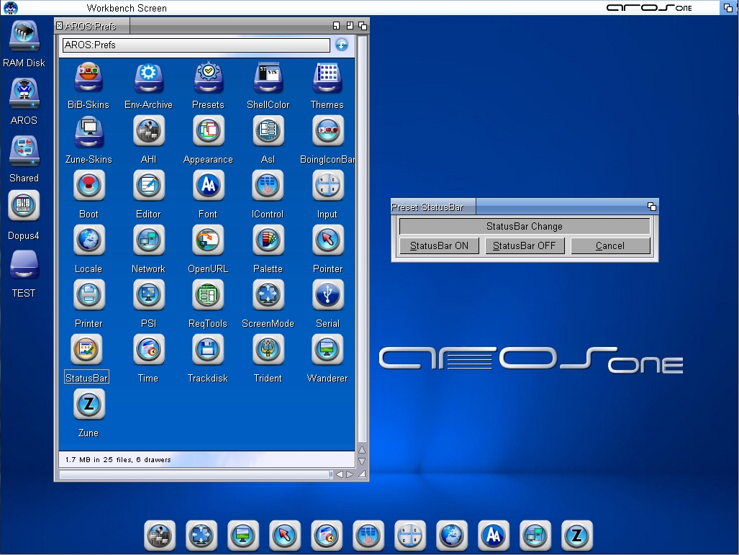This screenshot has height=555, width=739.
Task: Select the Dopus4 desktop icon
Action: click(x=24, y=207)
